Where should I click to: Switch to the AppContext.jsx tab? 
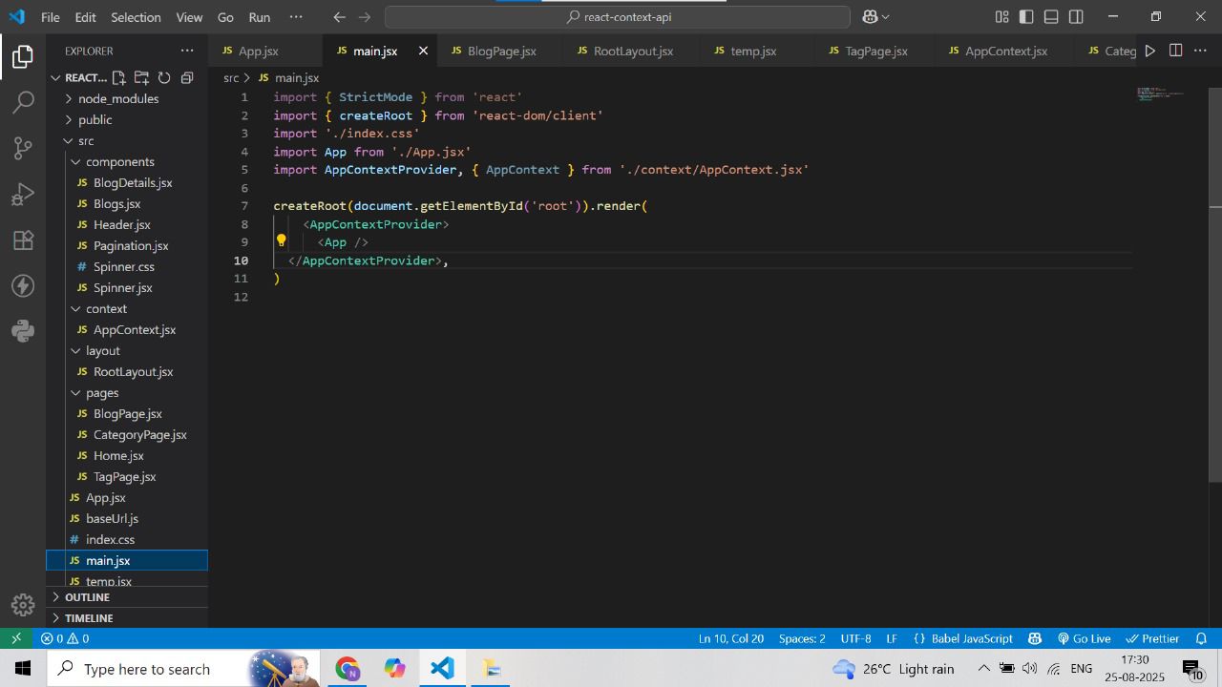(1005, 51)
